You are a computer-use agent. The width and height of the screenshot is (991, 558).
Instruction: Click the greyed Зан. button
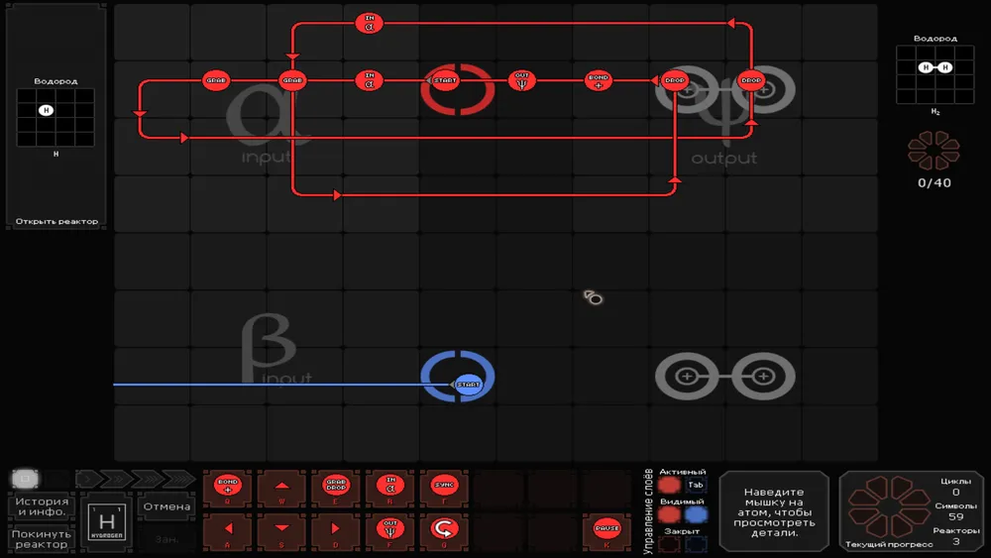[x=166, y=539]
